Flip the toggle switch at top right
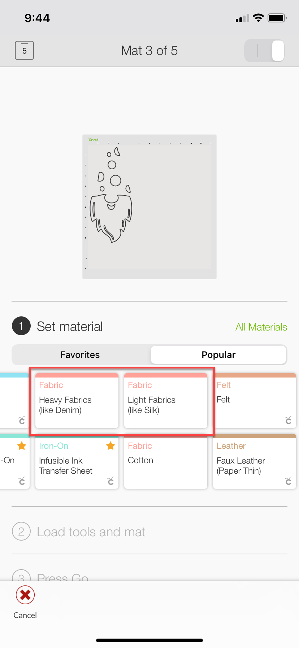The height and width of the screenshot is (648, 299). point(265,51)
